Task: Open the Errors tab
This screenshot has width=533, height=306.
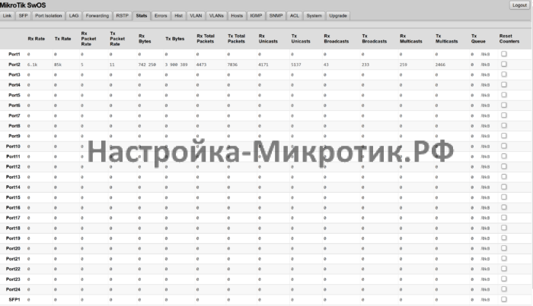Action: pyautogui.click(x=161, y=16)
